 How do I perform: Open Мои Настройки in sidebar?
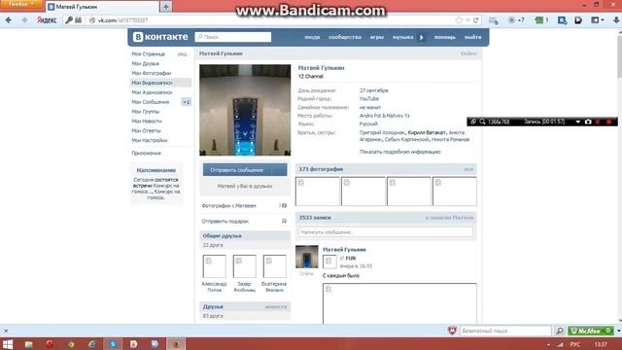pos(149,140)
